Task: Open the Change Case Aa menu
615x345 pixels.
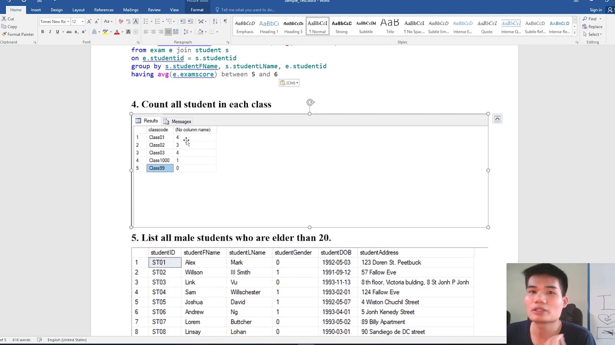Action: click(108, 22)
